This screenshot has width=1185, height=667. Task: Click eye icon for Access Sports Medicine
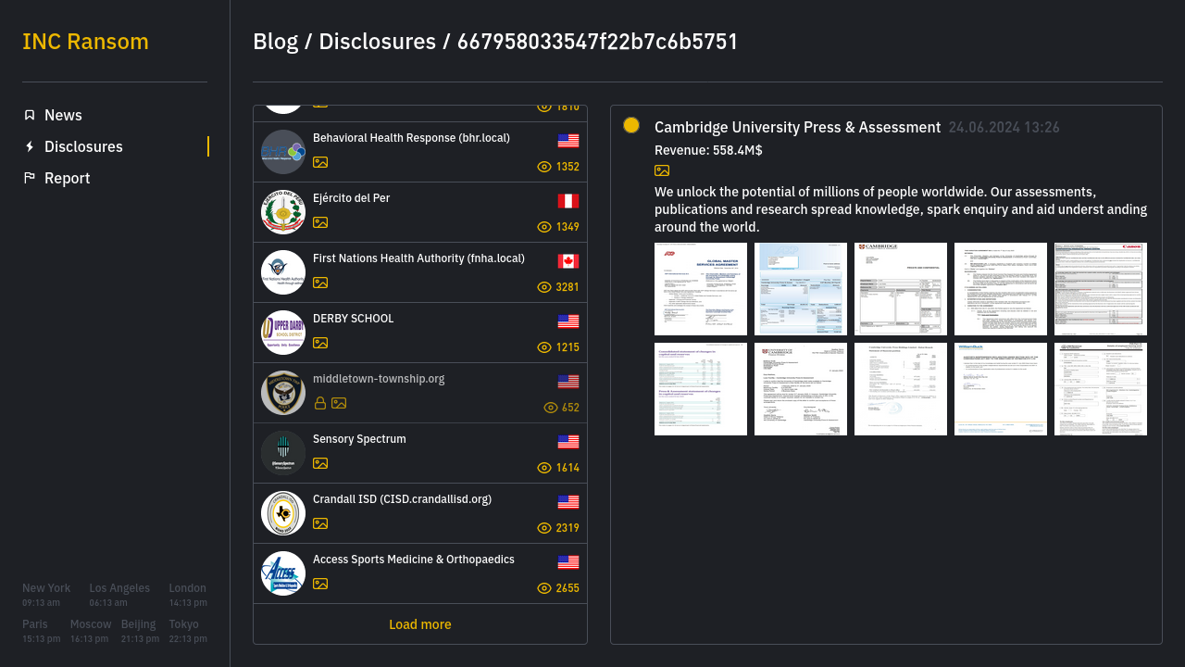(x=544, y=588)
